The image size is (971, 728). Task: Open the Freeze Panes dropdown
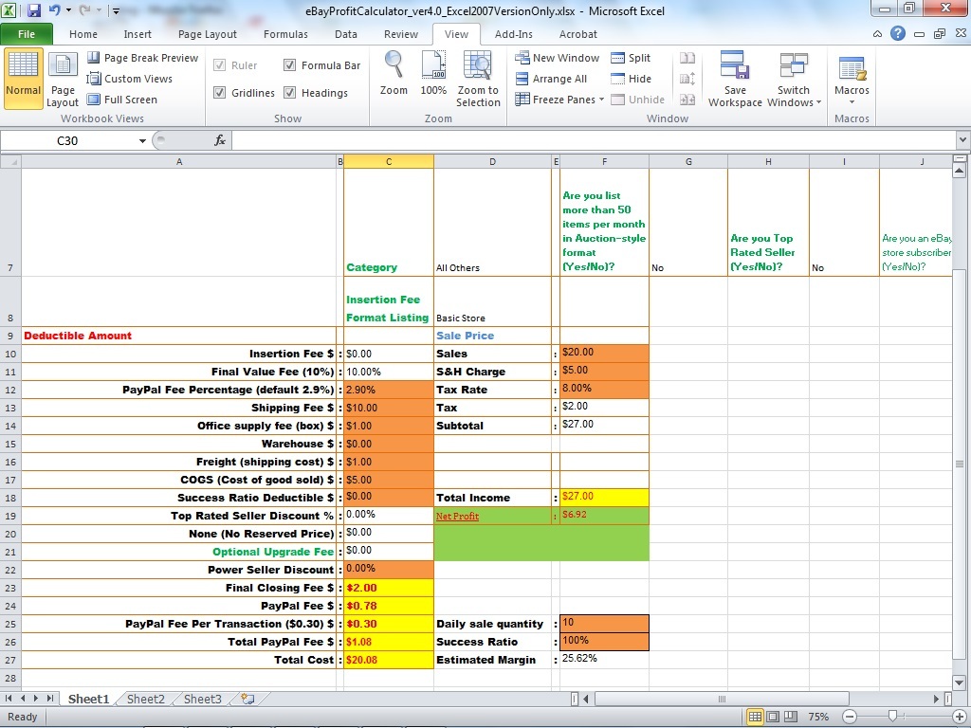556,99
